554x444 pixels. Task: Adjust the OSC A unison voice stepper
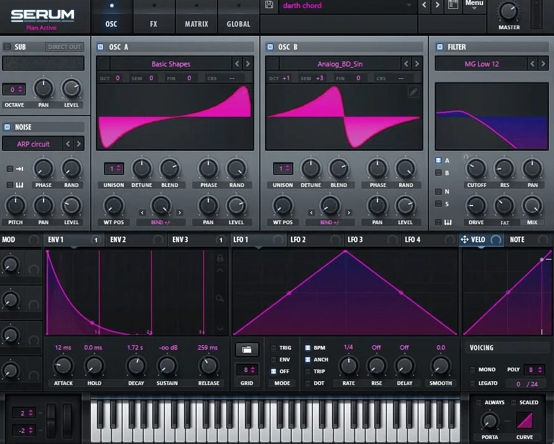[114, 169]
